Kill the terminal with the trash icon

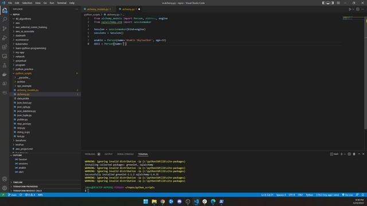354,154
